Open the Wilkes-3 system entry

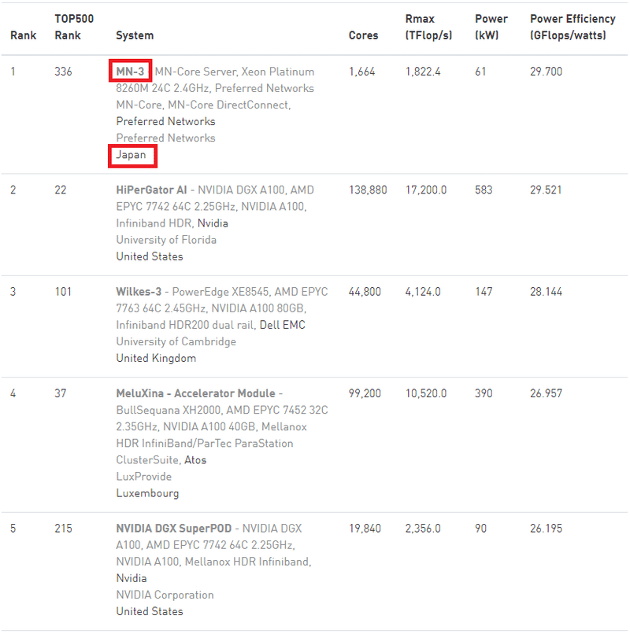[139, 292]
